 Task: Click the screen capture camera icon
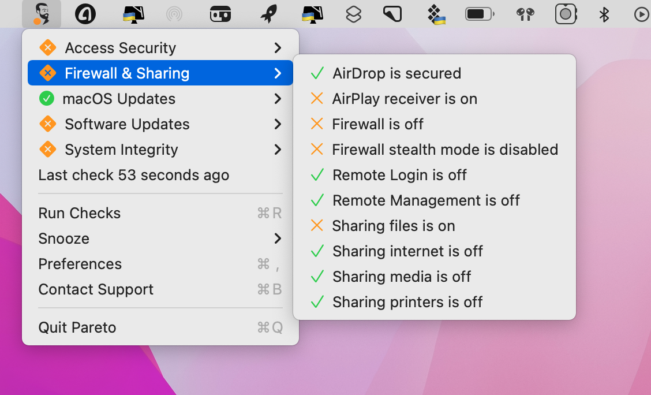pos(566,14)
